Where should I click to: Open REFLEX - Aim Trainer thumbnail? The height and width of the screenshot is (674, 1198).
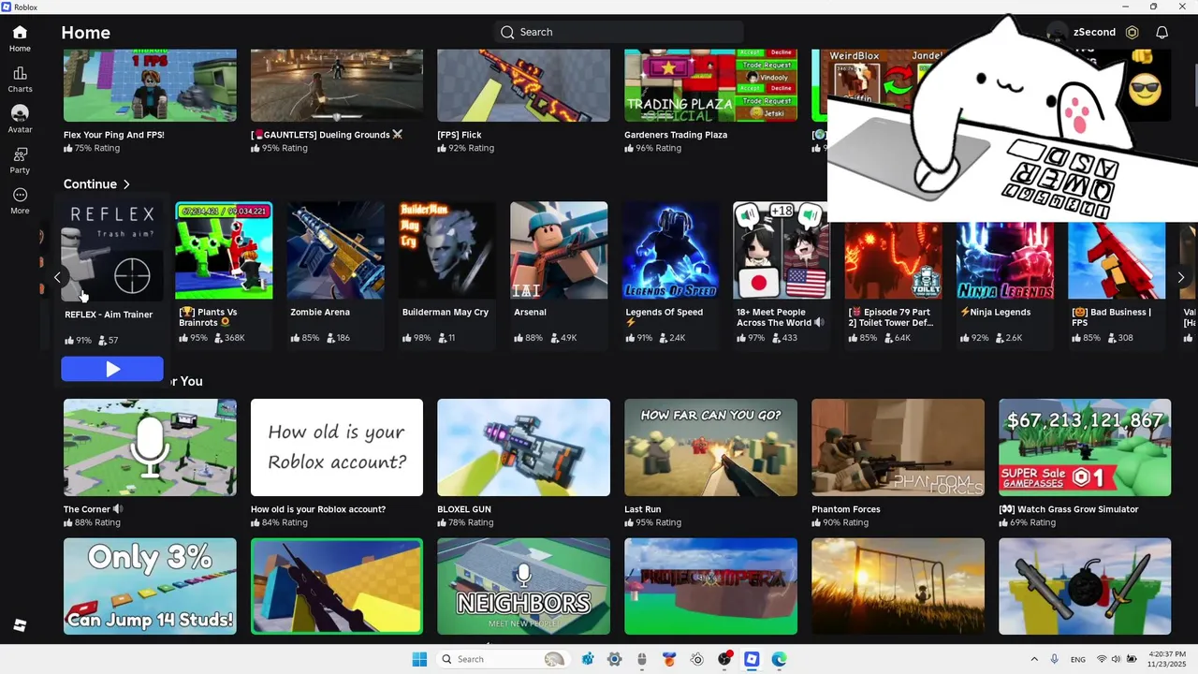click(x=110, y=251)
